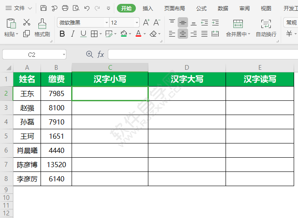
Task: Toggle Align Left
Action: [172, 34]
